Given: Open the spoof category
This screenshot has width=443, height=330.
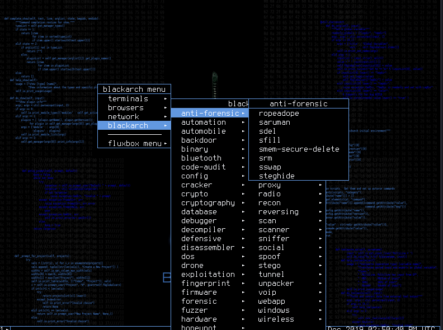Looking at the screenshot, I should point(287,257).
